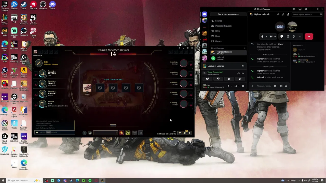Change Ghost summoner spell slot
The width and height of the screenshot is (326, 183).
[x=128, y=133]
